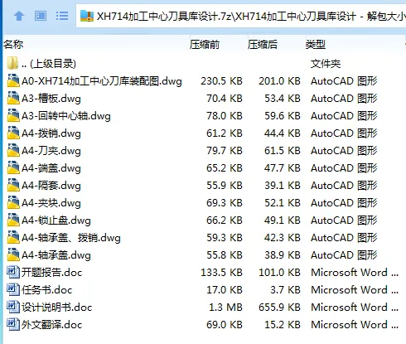Select the parent folder icon (上级目录)
Viewport: 406px width, 344px height.
(x=12, y=63)
